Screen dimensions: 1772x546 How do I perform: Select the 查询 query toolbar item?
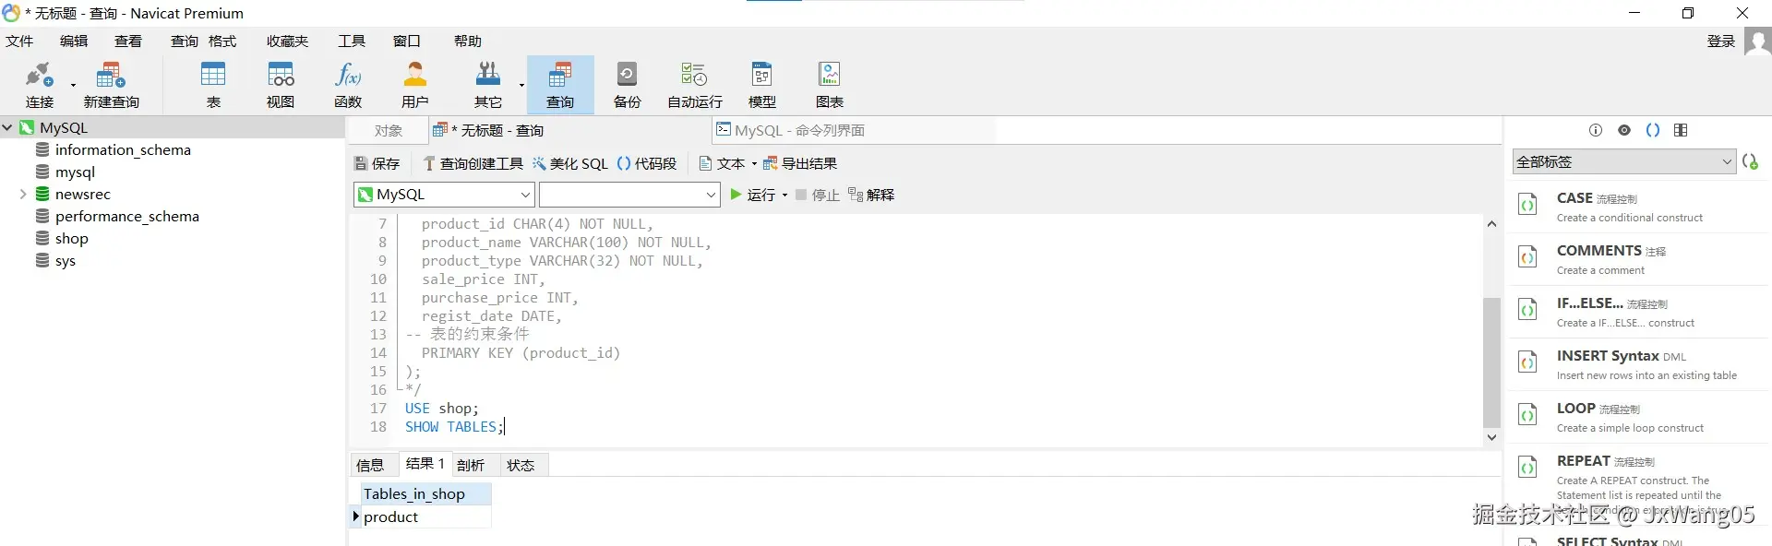tap(560, 85)
